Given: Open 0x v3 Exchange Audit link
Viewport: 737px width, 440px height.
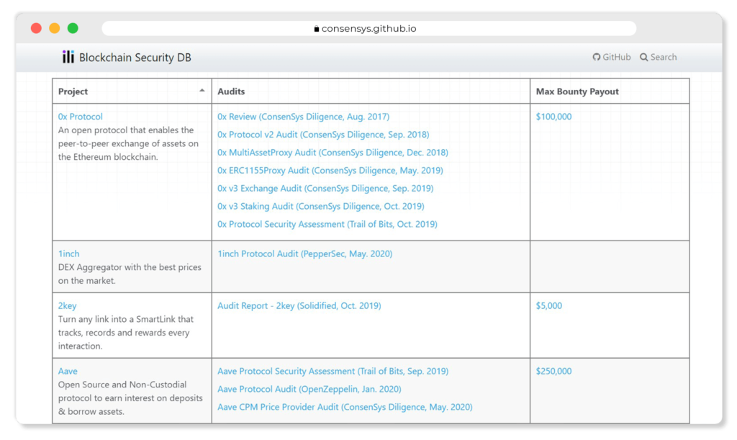Looking at the screenshot, I should coord(325,188).
